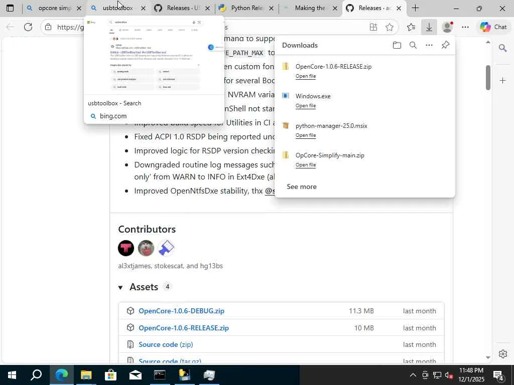
Task: Open the browser profile icon
Action: click(447, 27)
